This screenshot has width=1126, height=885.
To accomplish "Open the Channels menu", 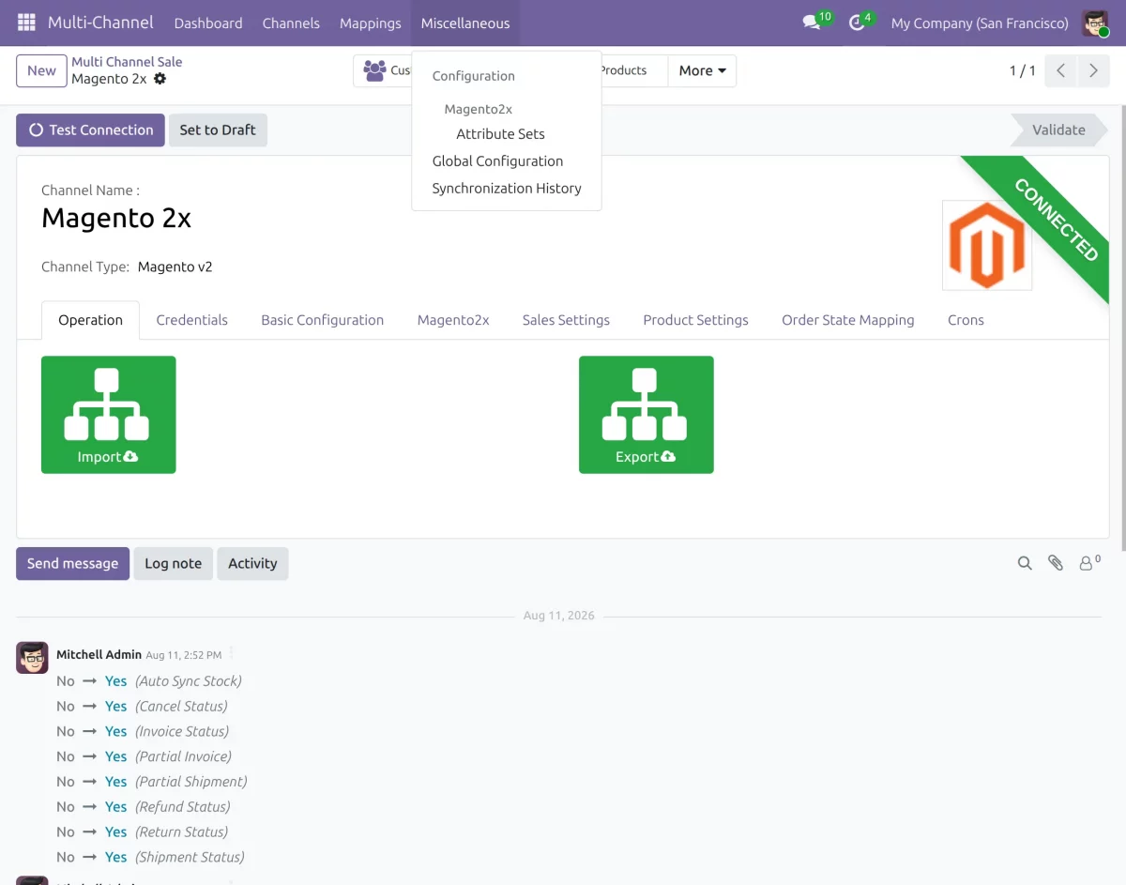I will (291, 23).
